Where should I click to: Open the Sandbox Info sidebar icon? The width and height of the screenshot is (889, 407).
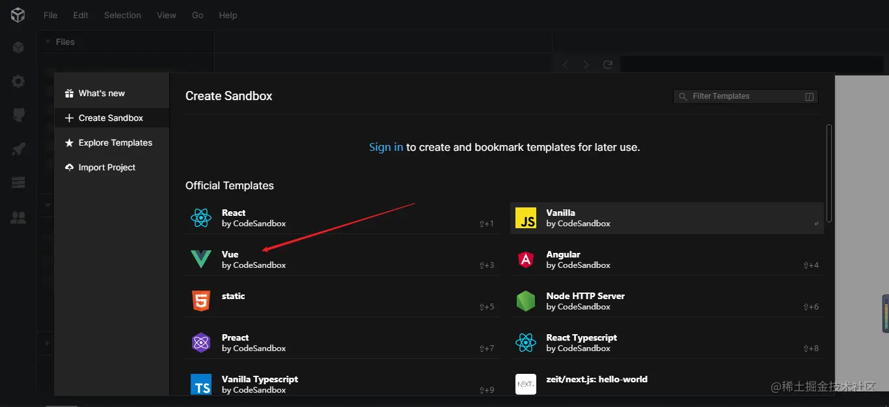(18, 47)
